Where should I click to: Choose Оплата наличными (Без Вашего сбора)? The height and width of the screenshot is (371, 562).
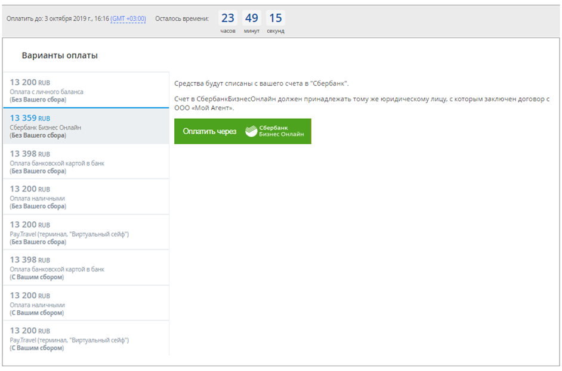86,197
